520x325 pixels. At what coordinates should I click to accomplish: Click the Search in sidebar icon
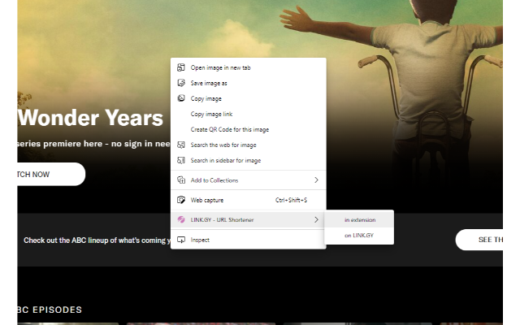[x=181, y=160]
